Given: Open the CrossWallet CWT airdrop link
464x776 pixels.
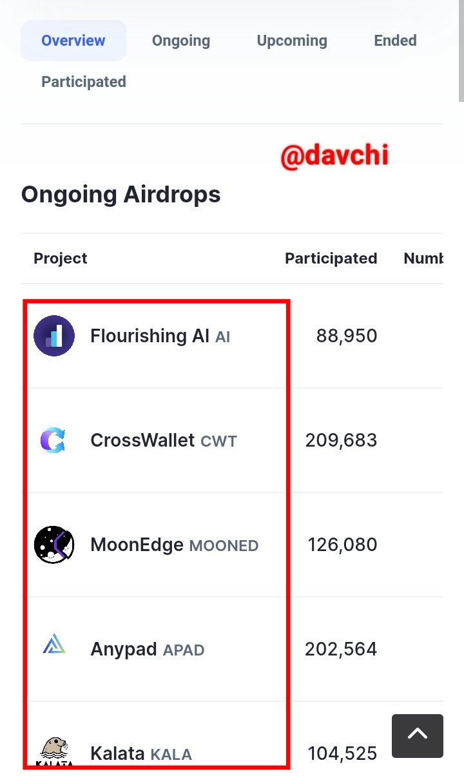Looking at the screenshot, I should 164,440.
